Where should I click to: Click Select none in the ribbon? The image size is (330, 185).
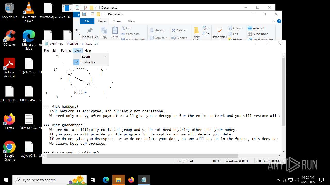[258, 34]
